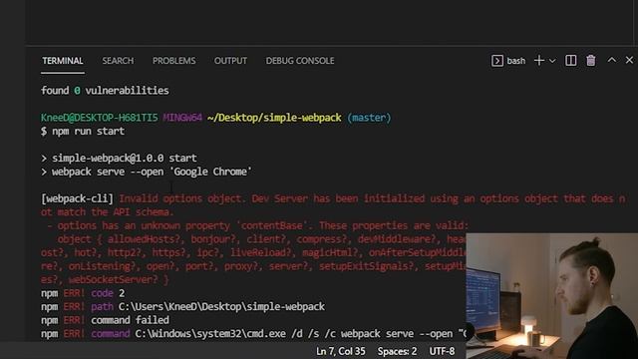This screenshot has height=359, width=638.
Task: Click the 'npm ERR! code 2' line
Action: [x=83, y=293]
